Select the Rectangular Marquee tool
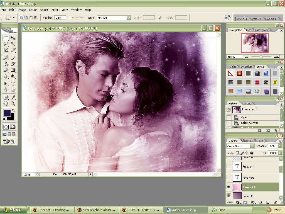This screenshot has width=285, height=214. [6, 38]
